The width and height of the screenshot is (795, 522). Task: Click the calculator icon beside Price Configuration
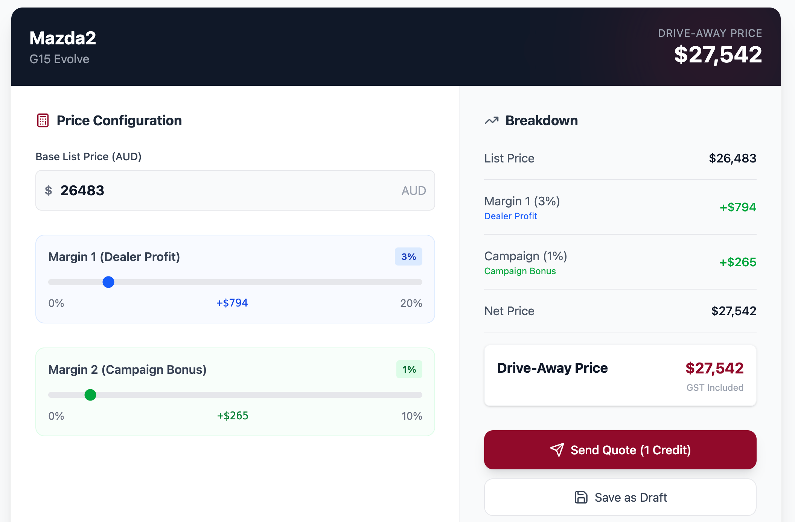[43, 121]
